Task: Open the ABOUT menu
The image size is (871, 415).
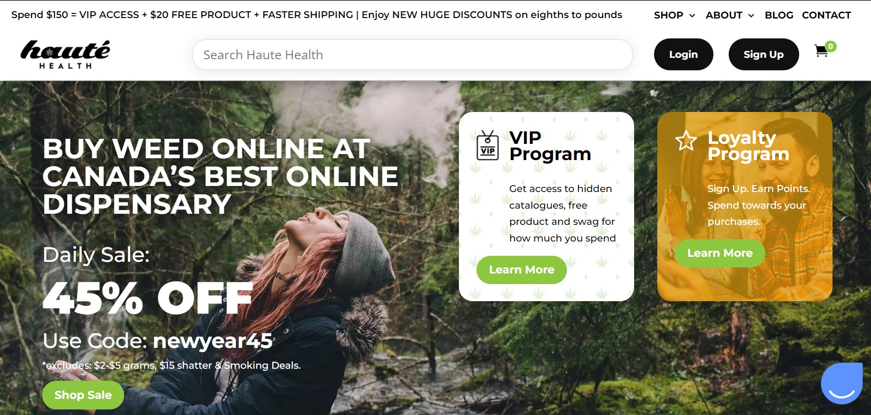Action: coord(724,15)
